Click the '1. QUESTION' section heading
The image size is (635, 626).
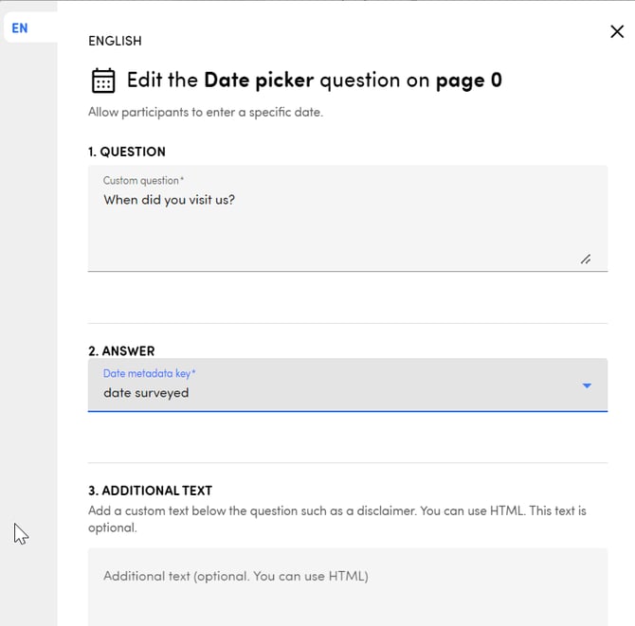127,152
